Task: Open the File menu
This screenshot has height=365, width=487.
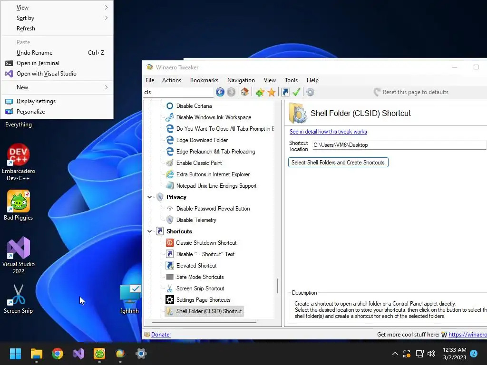Action: coord(150,80)
